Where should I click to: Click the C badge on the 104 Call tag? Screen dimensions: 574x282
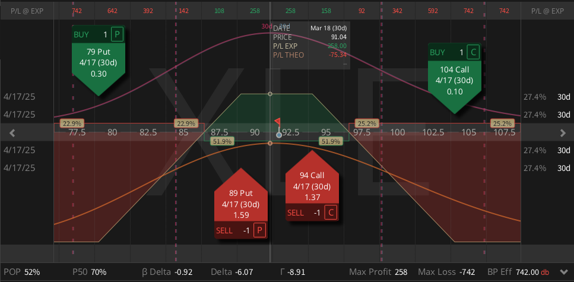(x=473, y=52)
